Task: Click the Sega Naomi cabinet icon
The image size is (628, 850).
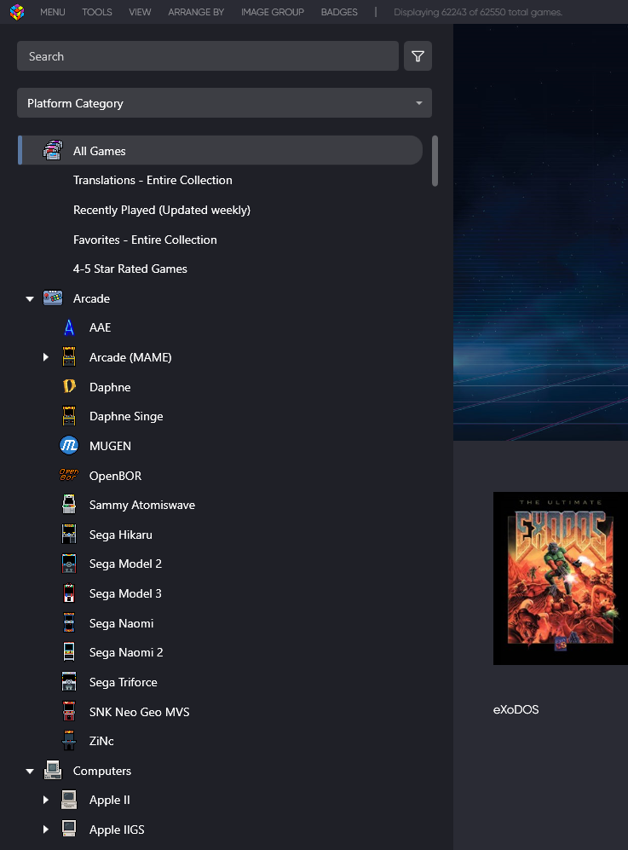Action: click(x=69, y=623)
